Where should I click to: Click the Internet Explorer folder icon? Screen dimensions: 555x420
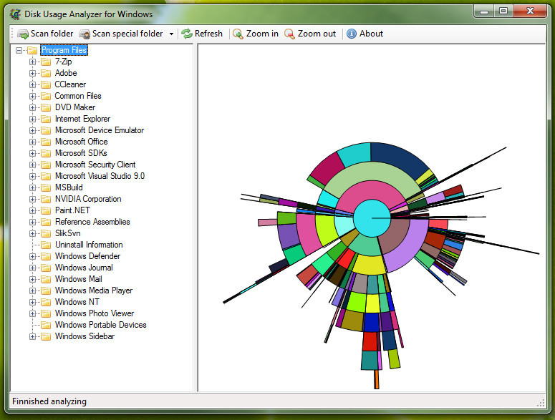tap(46, 119)
